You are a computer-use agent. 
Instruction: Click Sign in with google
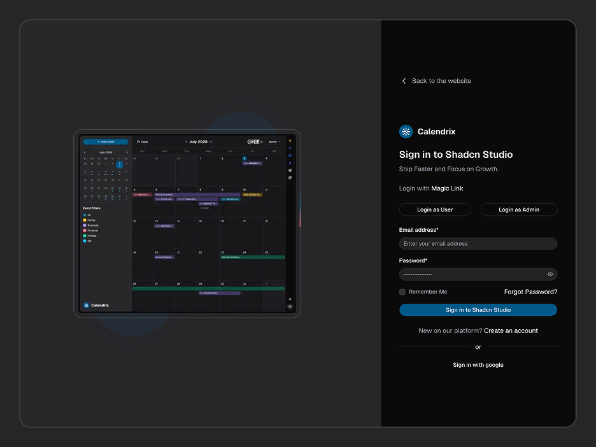(x=478, y=365)
